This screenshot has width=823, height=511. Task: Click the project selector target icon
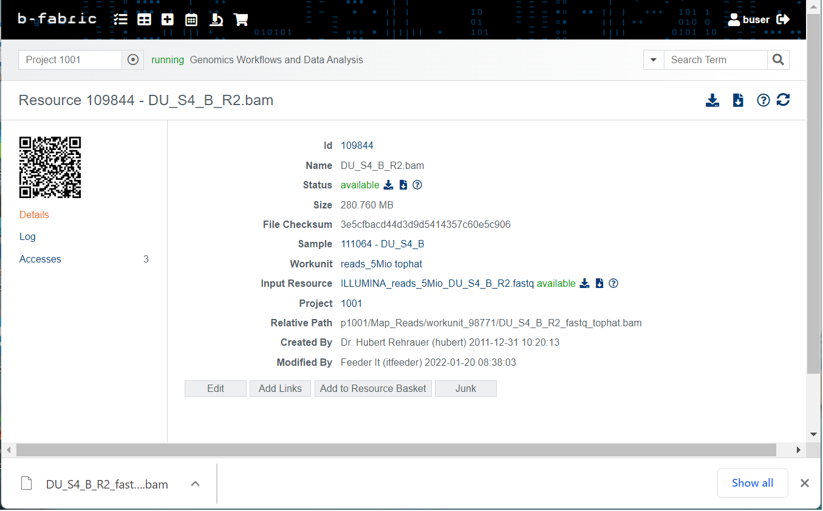[x=134, y=60]
